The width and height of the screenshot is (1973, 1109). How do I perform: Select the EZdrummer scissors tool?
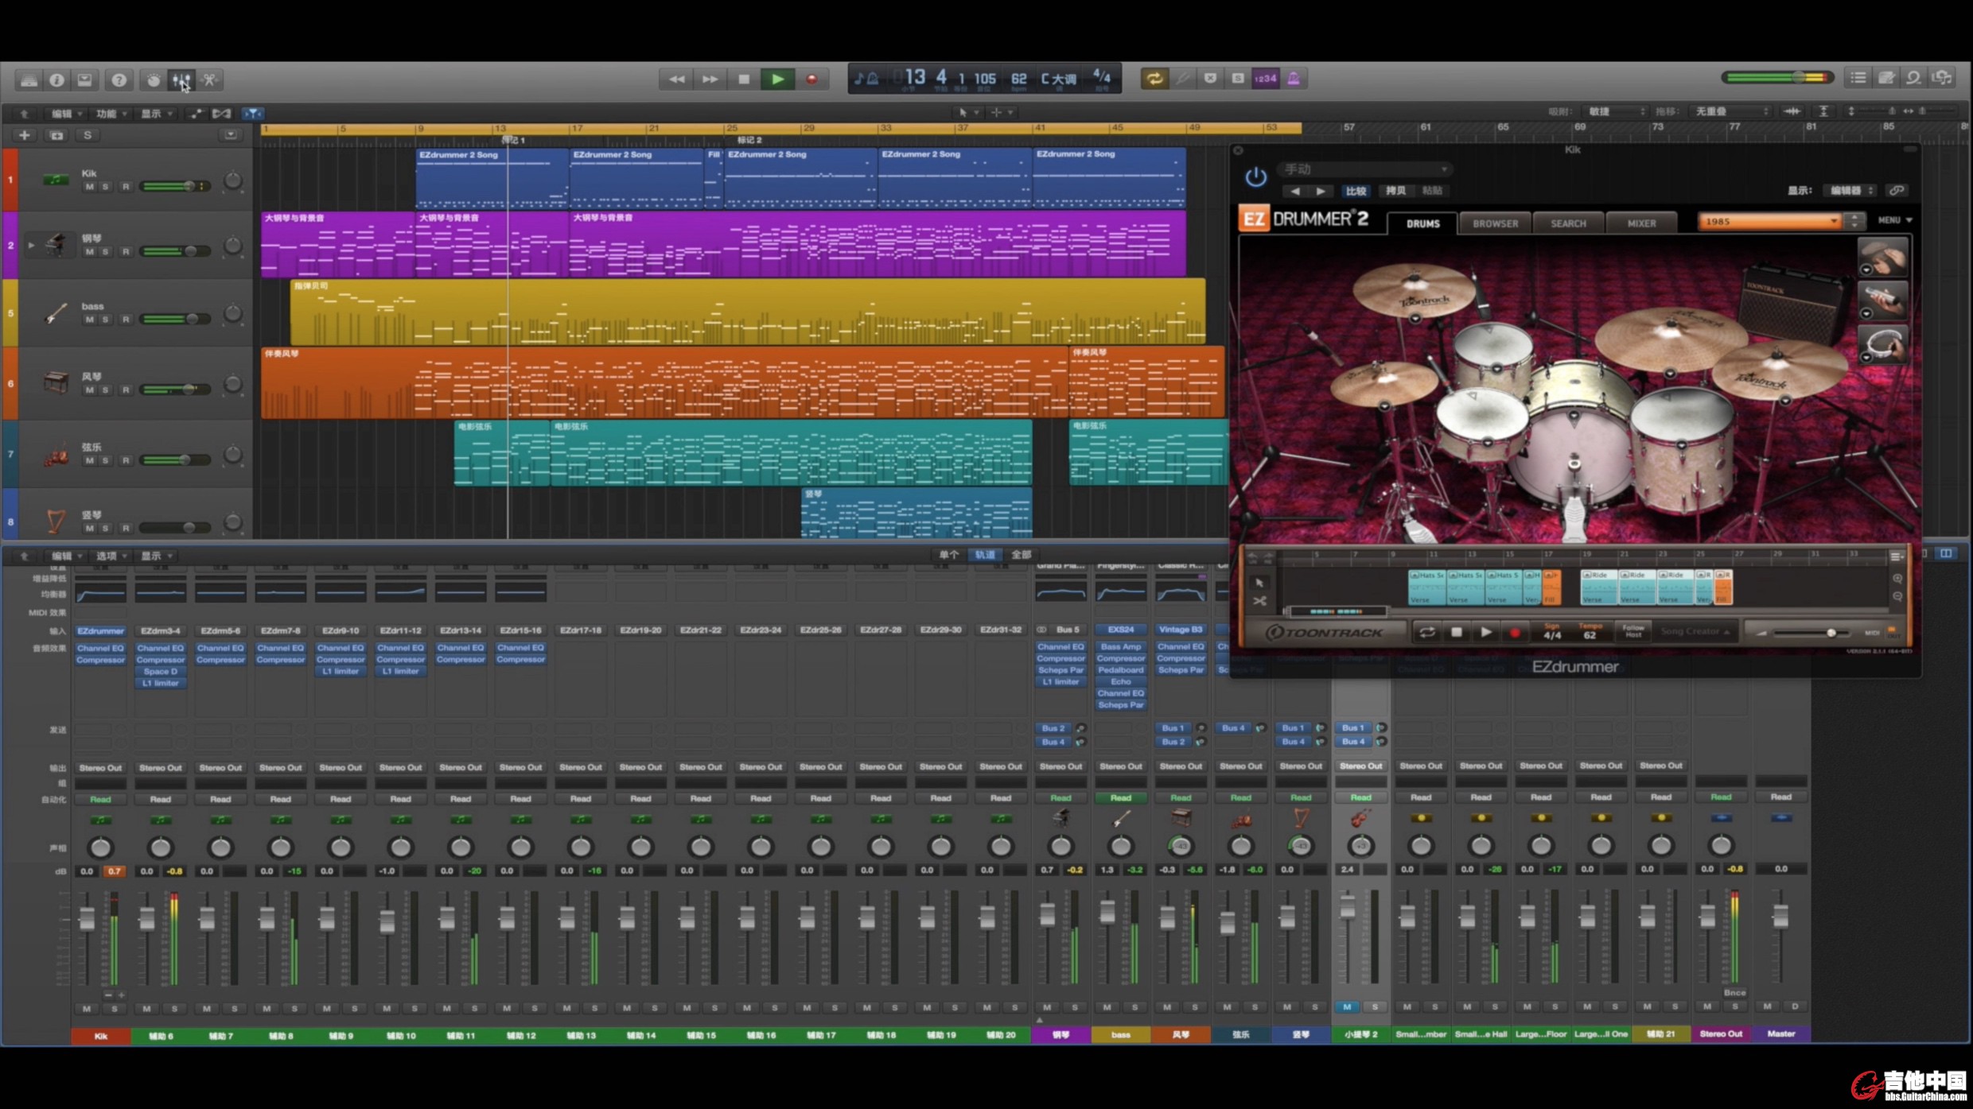(x=1259, y=602)
